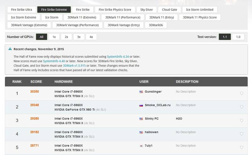
Task: Open 3DMark 11 Physics Score tab
Action: pyautogui.click(x=200, y=17)
